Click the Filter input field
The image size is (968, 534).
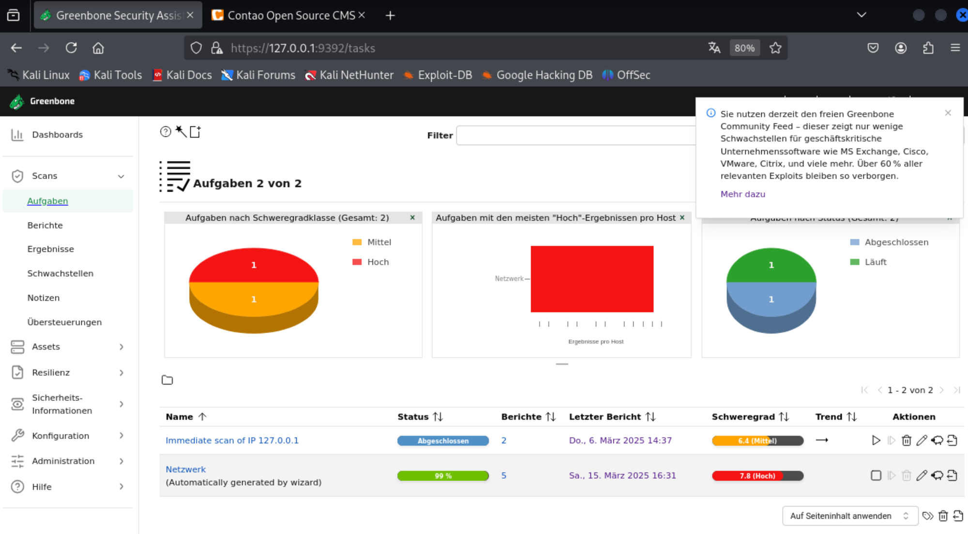coord(575,136)
